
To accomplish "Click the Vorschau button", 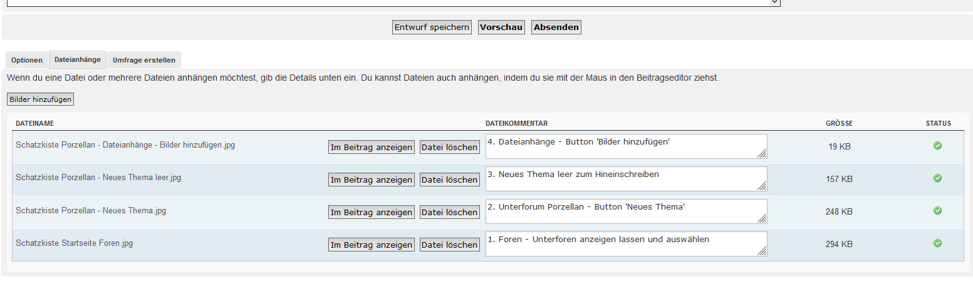I will (x=501, y=28).
